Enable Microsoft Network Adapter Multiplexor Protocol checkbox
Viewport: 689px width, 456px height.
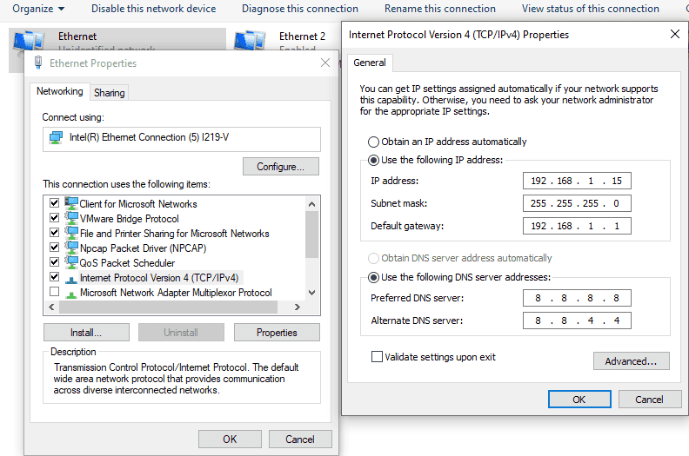point(55,293)
